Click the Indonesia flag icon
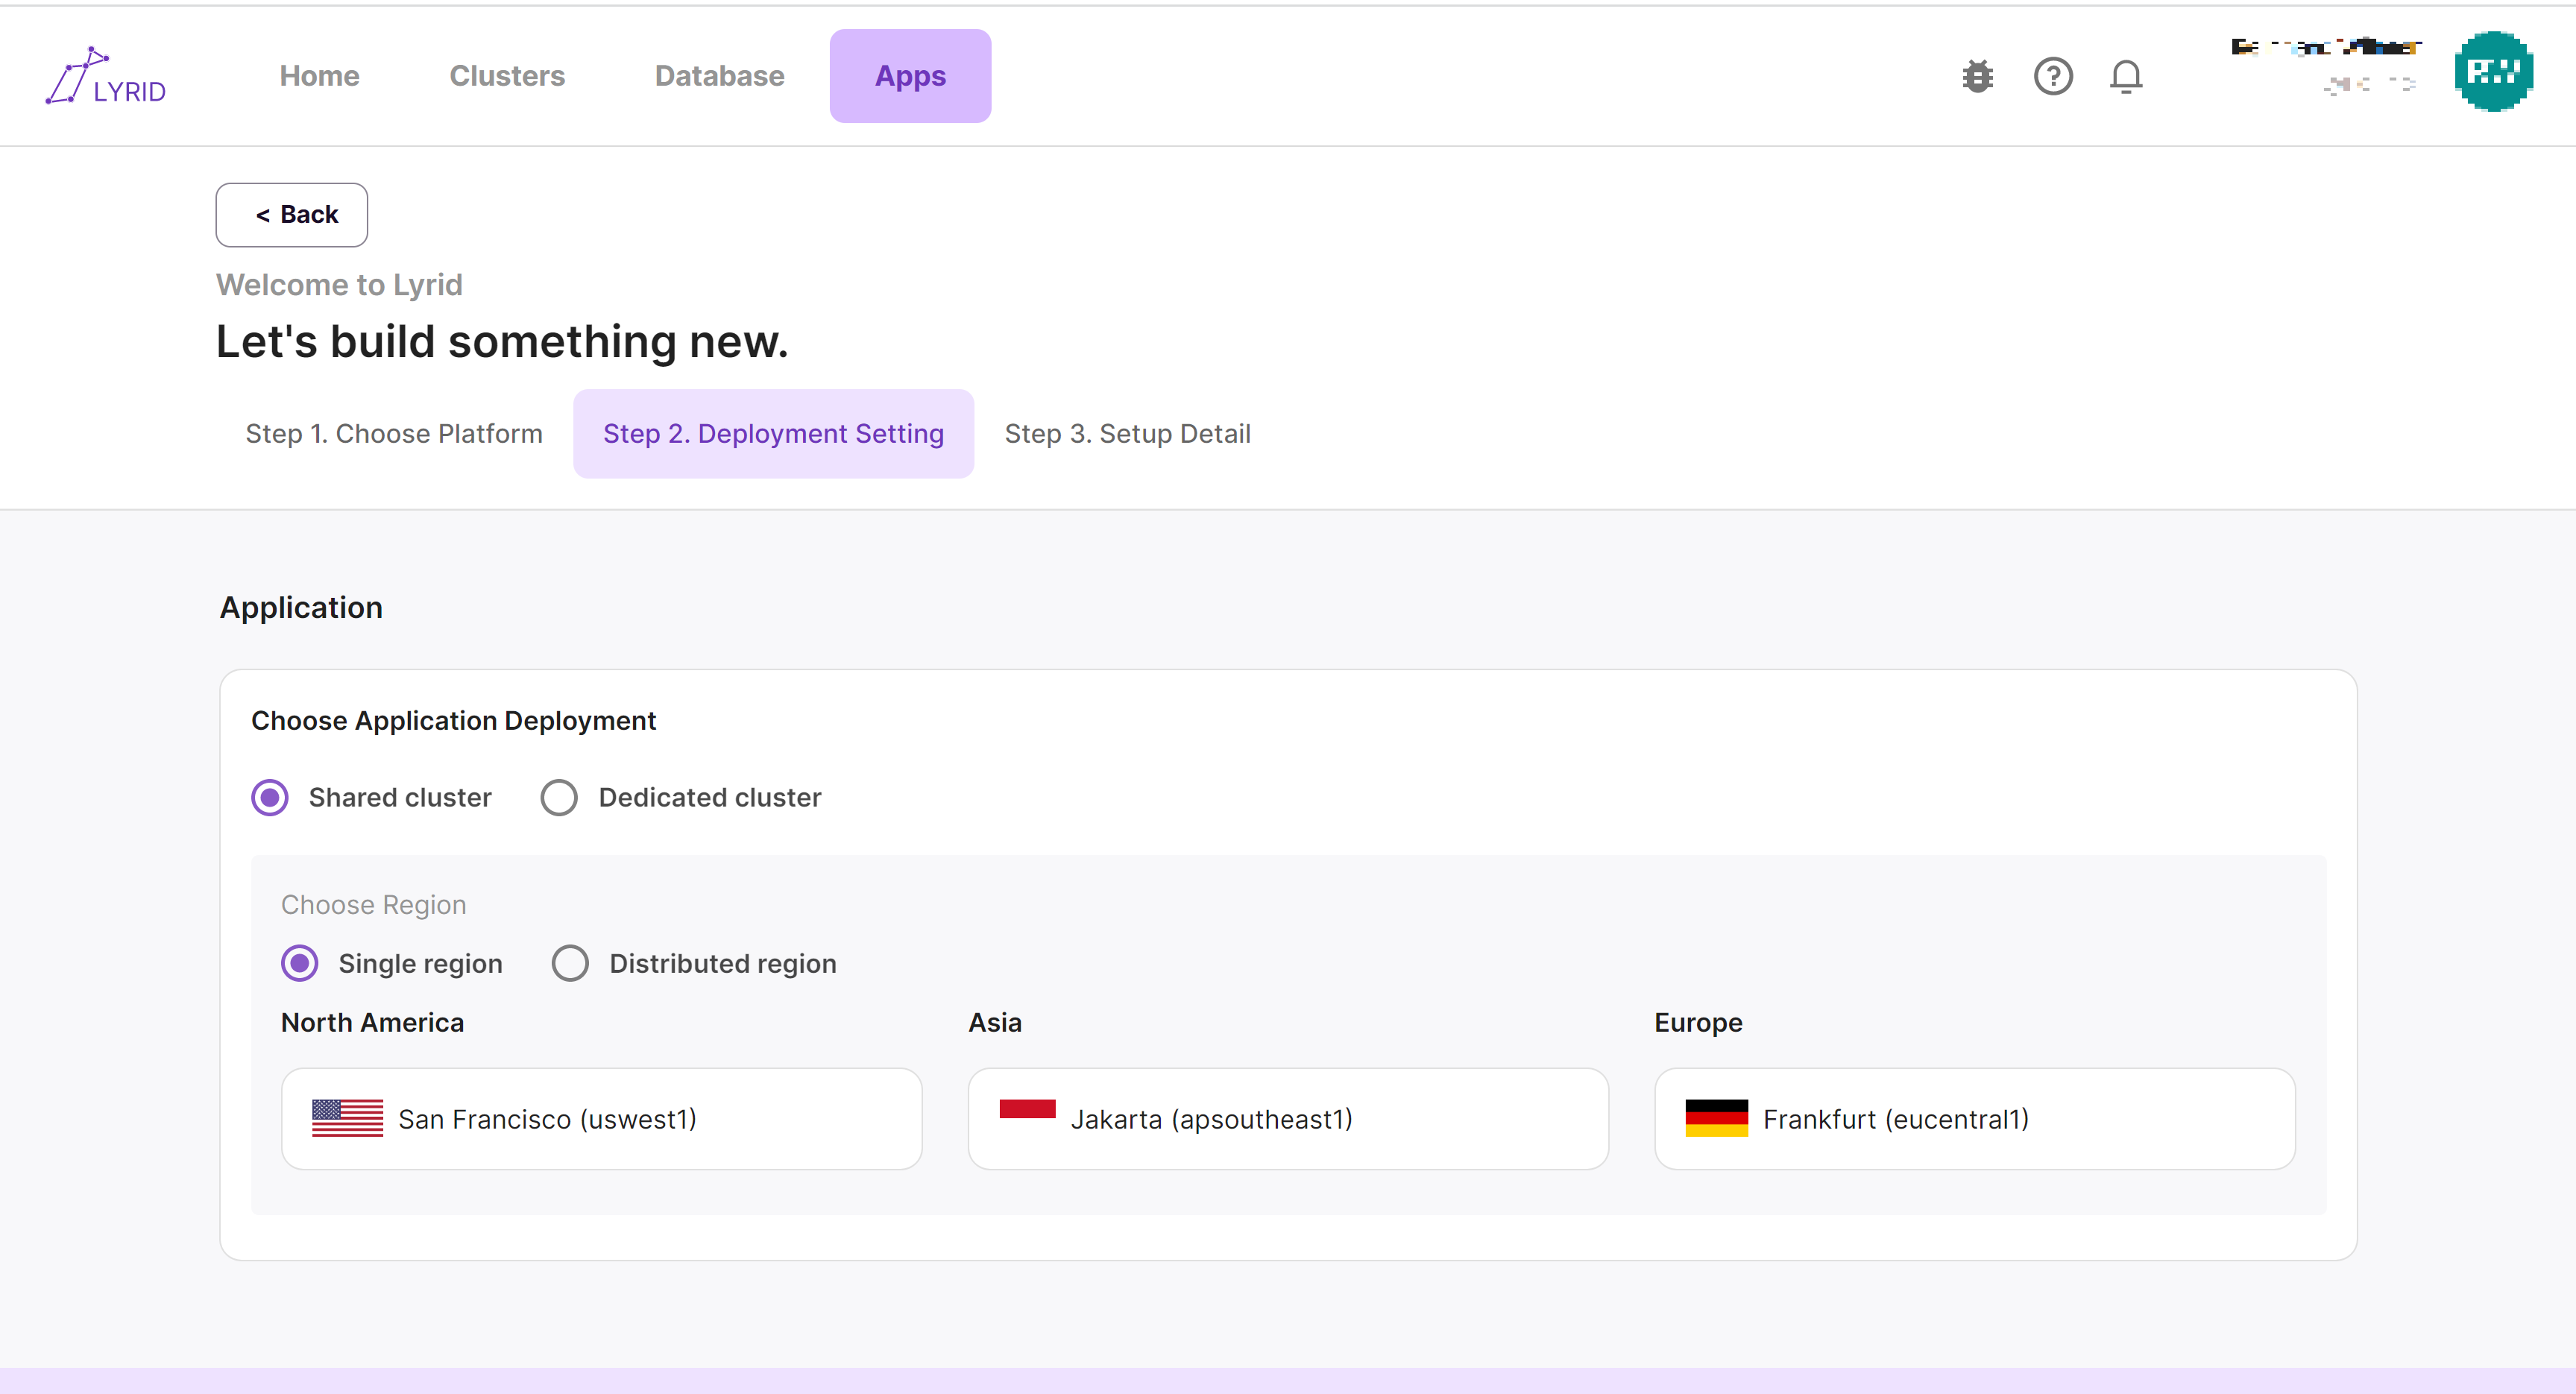Screen dimensions: 2576x1394 click(x=1027, y=1109)
